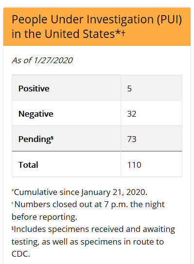Click the Total count value 110
The height and width of the screenshot is (264, 194).
coord(134,165)
